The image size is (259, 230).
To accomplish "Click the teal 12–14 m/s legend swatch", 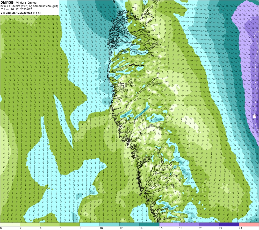I will tap(129, 224).
